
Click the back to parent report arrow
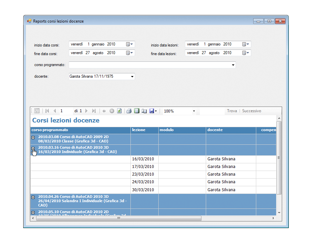coord(104,111)
